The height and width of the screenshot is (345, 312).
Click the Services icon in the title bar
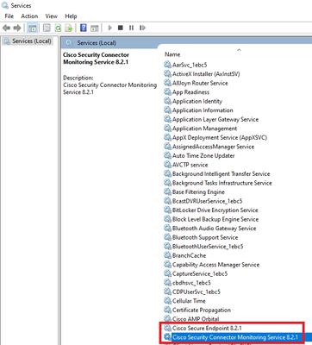pos(5,5)
